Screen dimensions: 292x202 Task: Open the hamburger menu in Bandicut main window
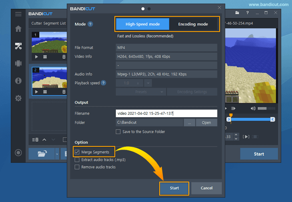[x=18, y=14]
